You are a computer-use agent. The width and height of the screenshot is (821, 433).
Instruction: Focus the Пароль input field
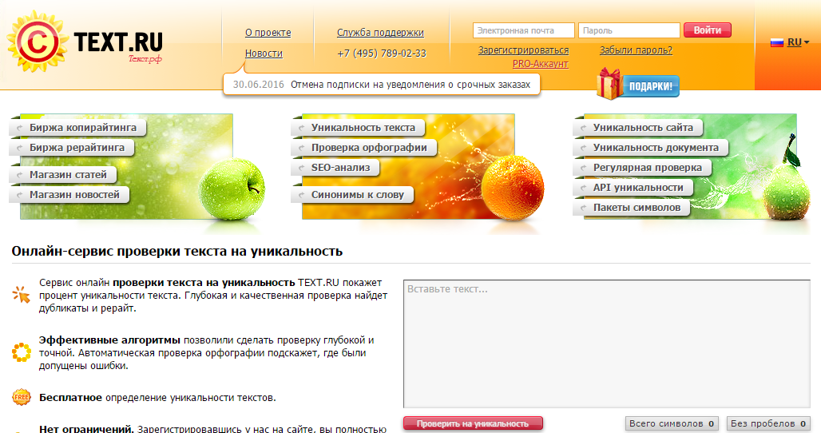[629, 31]
